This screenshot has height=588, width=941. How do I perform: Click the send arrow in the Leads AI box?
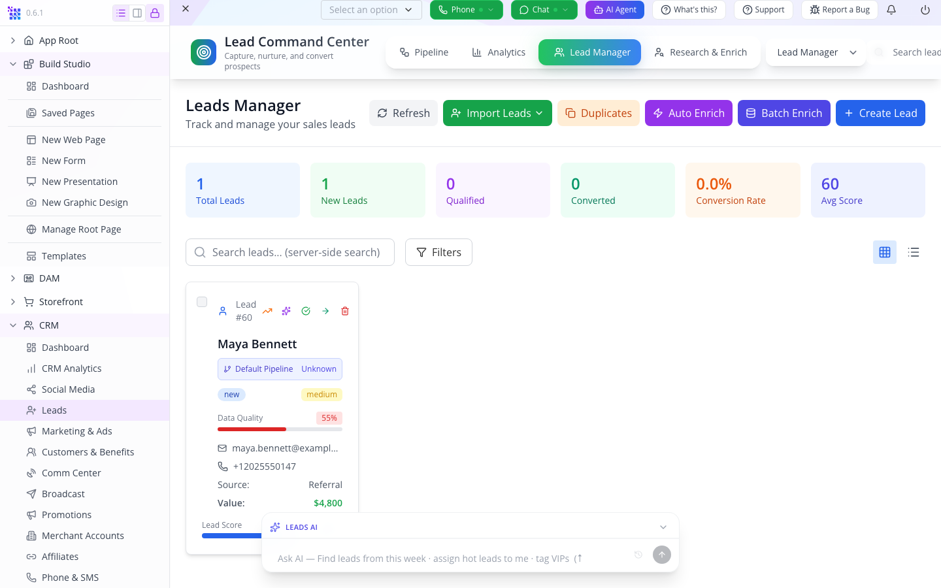click(x=662, y=555)
